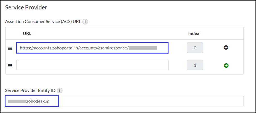Image resolution: width=256 pixels, height=113 pixels.
Task: Click the grey redacted prefix in the Entity ID
Action: point(17,101)
